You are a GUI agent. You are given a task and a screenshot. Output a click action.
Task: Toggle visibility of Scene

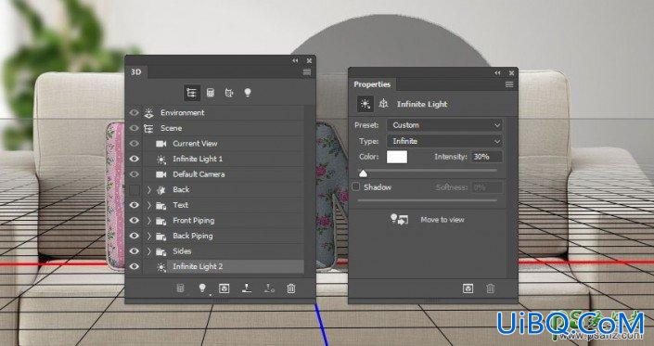[x=134, y=128]
